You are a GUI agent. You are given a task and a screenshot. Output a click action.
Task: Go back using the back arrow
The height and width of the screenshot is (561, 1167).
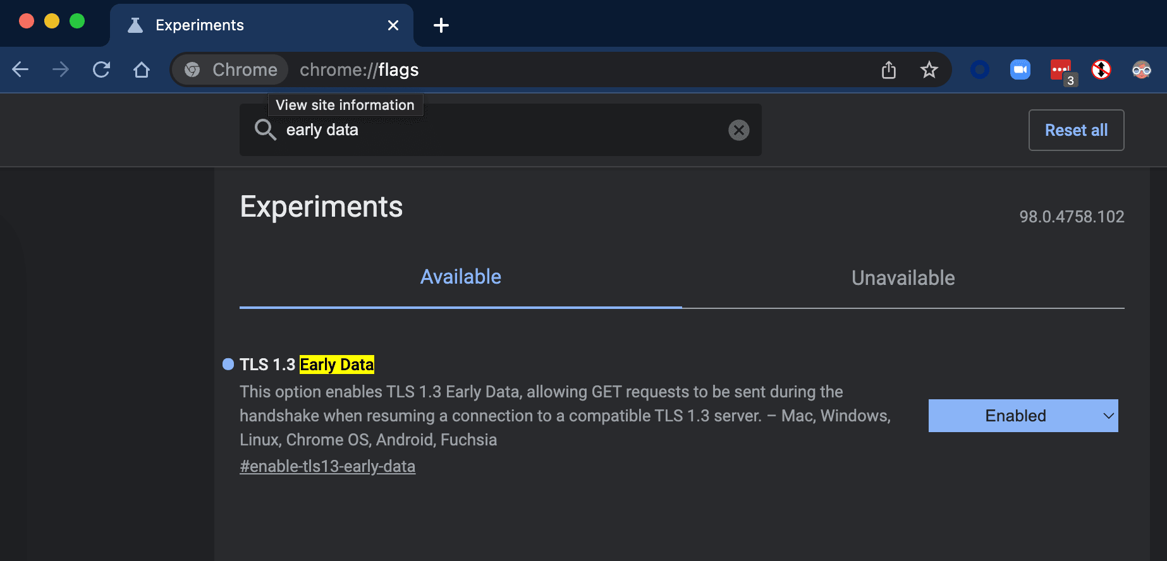(x=21, y=69)
